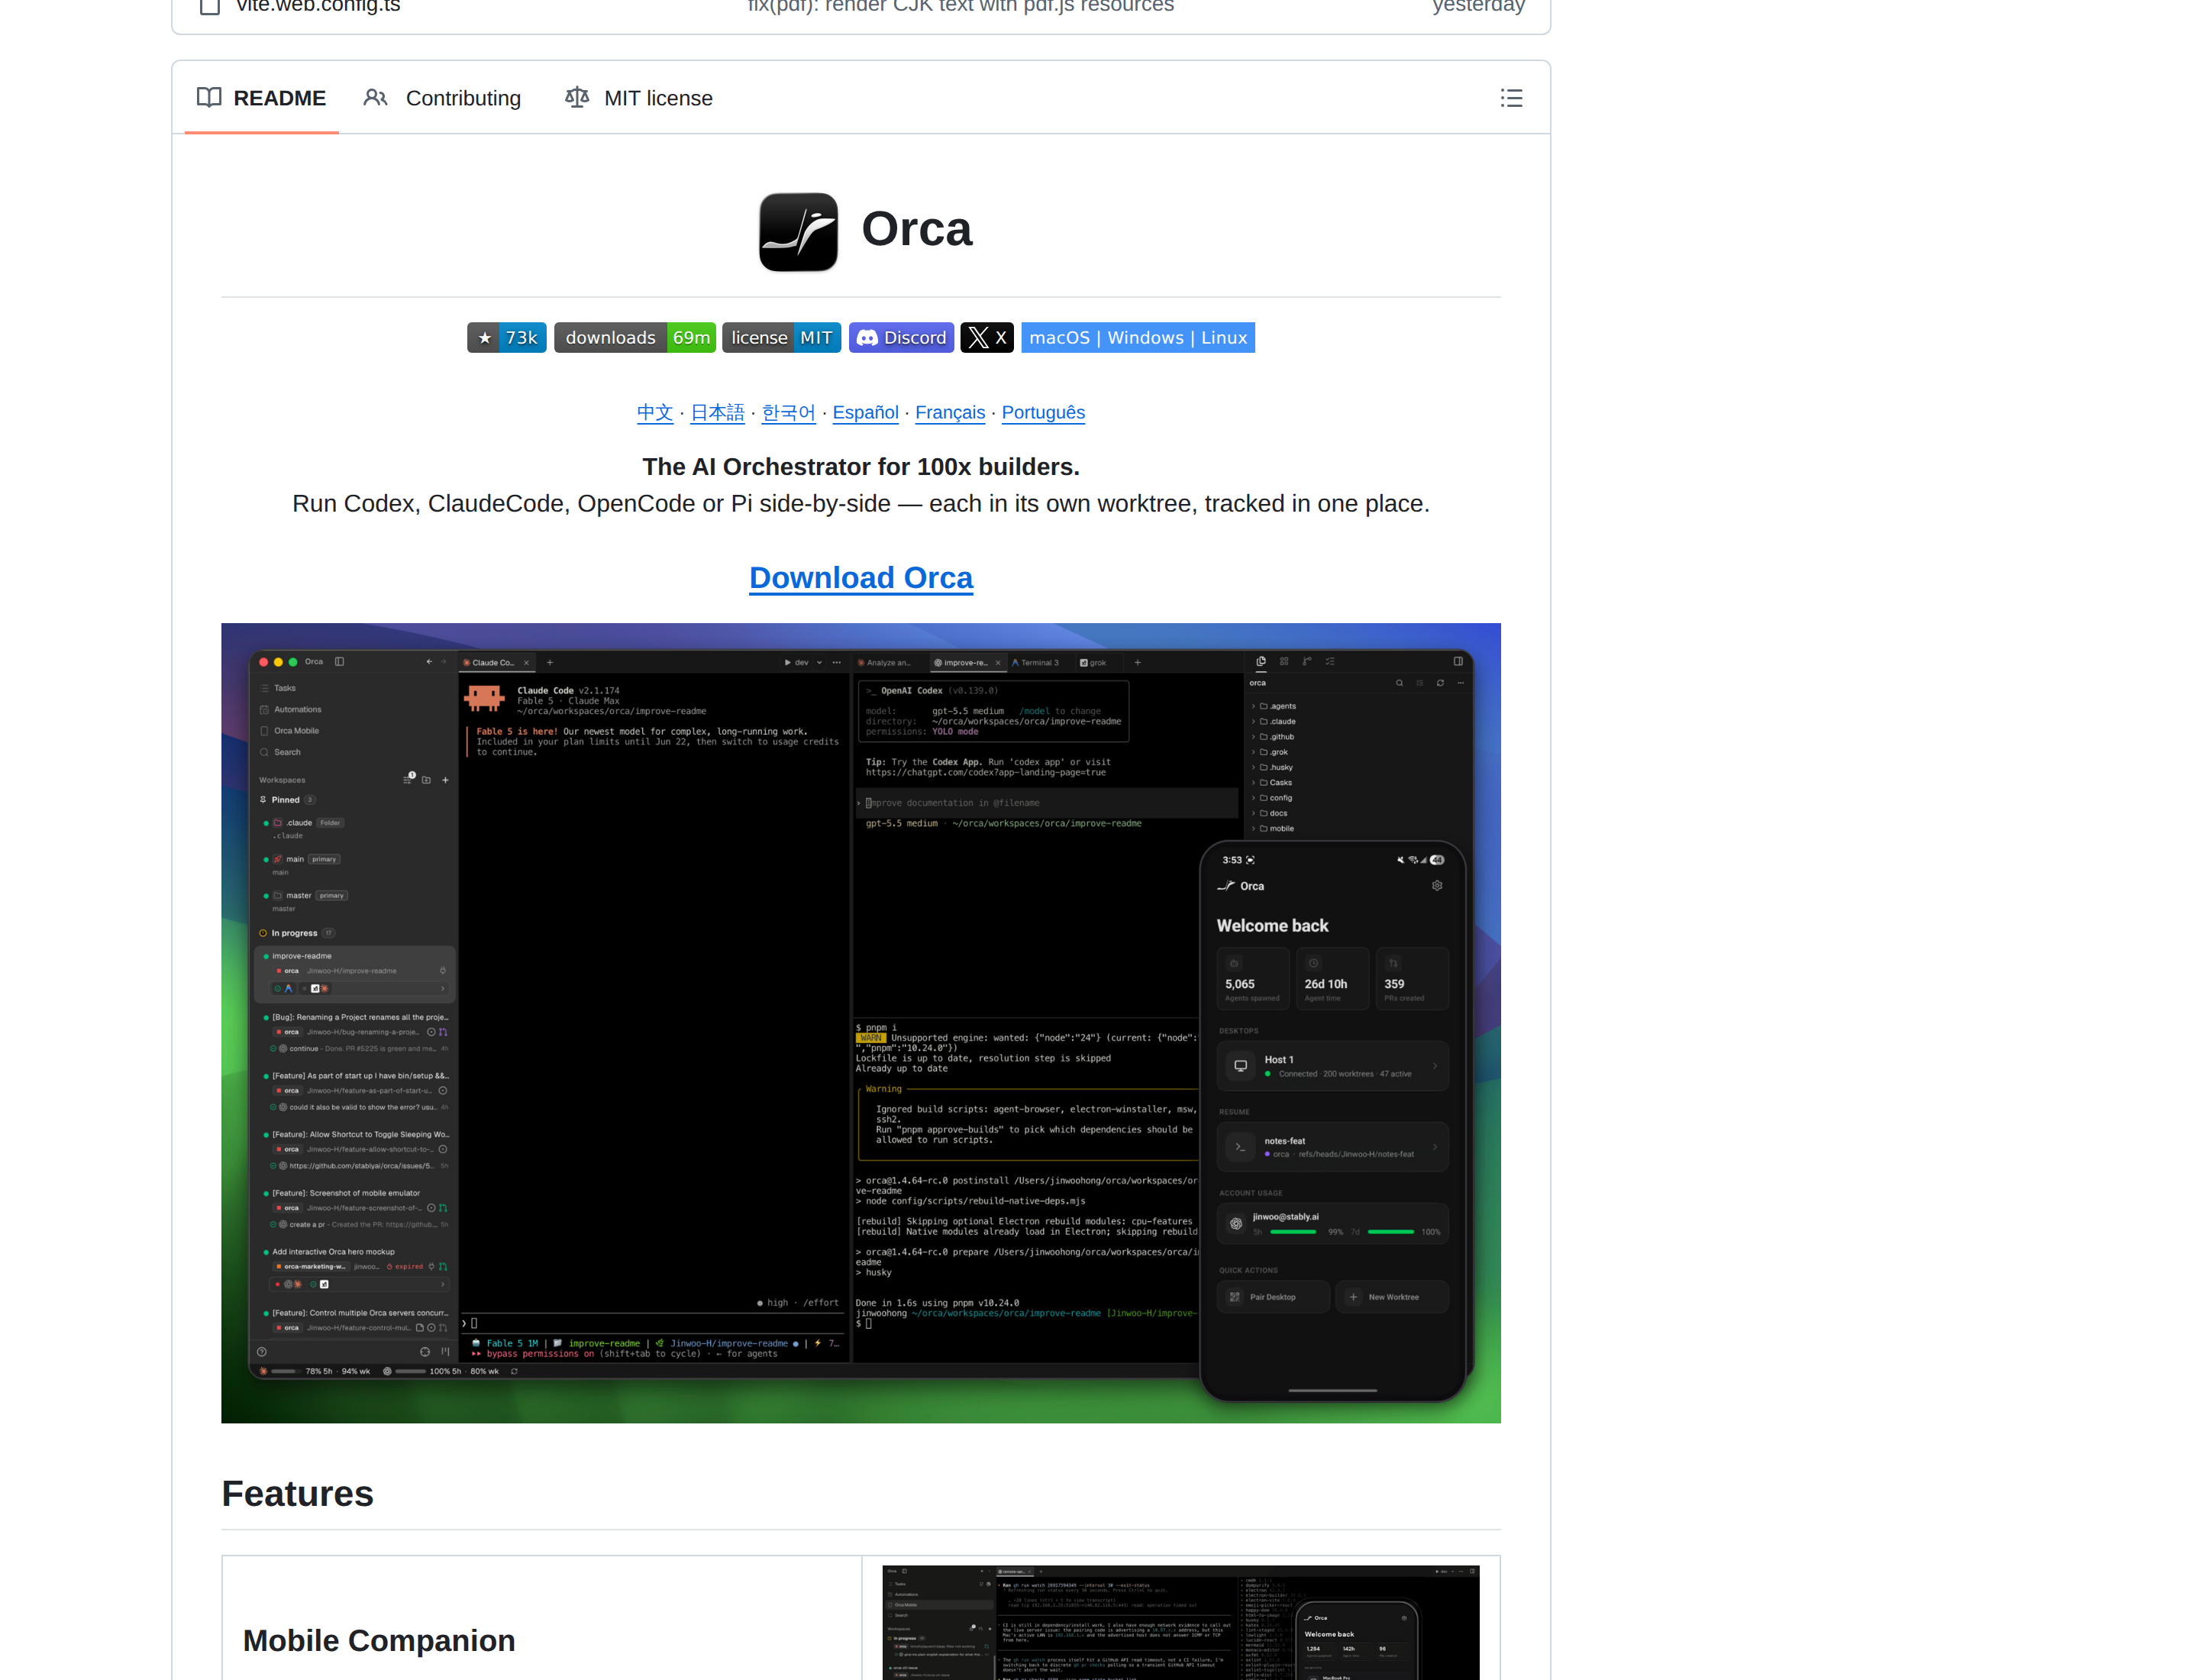2199x1680 pixels.
Task: Switch to the MIT license tab
Action: (x=638, y=98)
